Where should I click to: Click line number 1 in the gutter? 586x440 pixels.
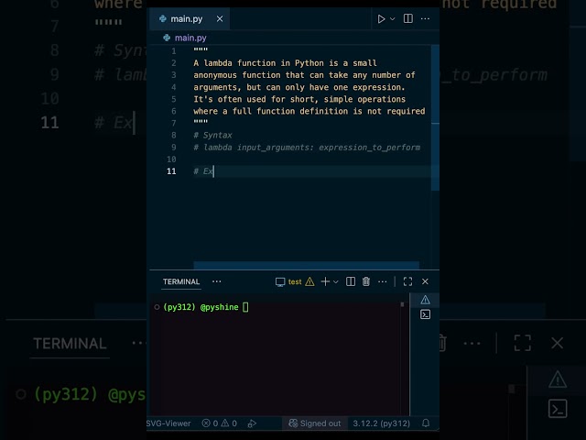coord(173,51)
